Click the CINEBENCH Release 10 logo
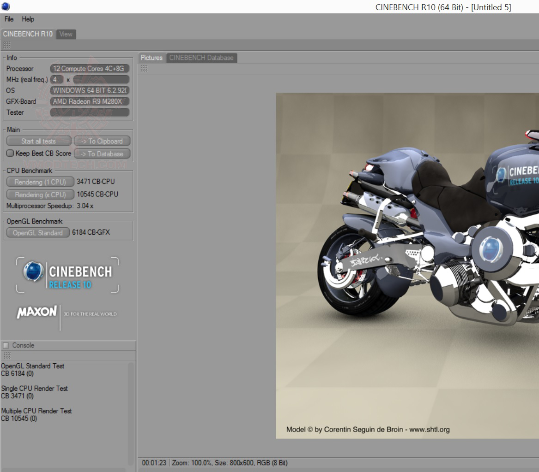This screenshot has height=472, width=539. 68,275
